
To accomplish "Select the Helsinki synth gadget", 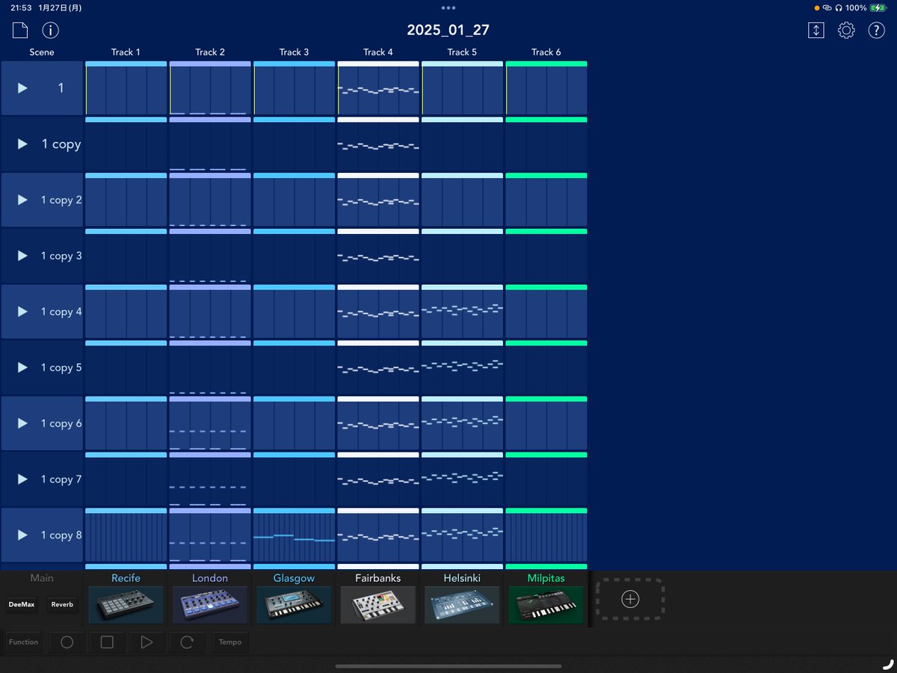I will pyautogui.click(x=462, y=604).
